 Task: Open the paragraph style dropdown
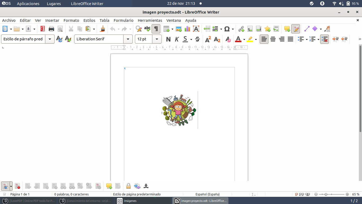(x=50, y=39)
